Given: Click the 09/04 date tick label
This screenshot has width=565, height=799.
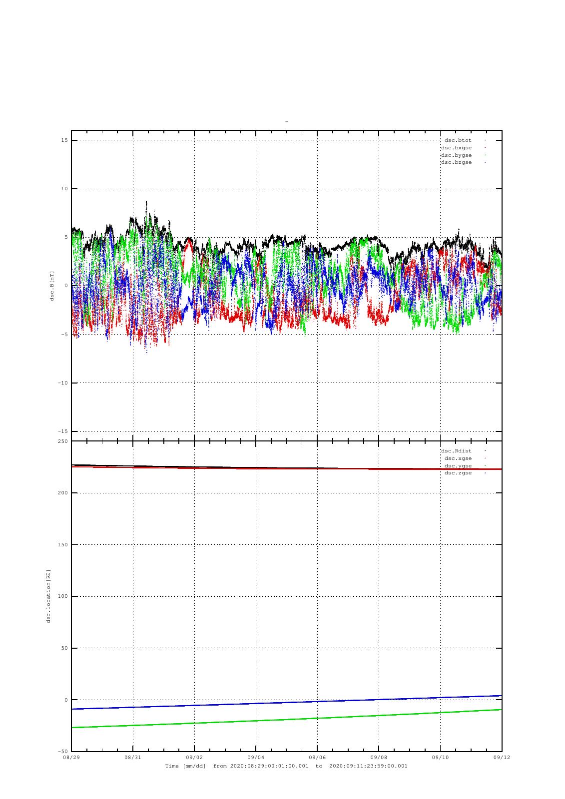Looking at the screenshot, I should click(256, 757).
